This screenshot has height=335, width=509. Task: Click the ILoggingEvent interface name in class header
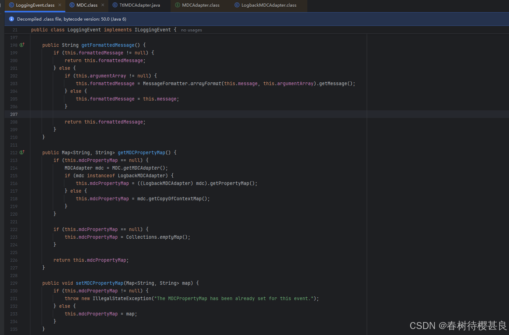[x=153, y=30]
